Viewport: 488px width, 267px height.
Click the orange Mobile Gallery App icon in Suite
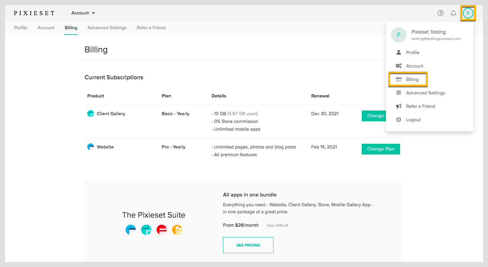(177, 230)
